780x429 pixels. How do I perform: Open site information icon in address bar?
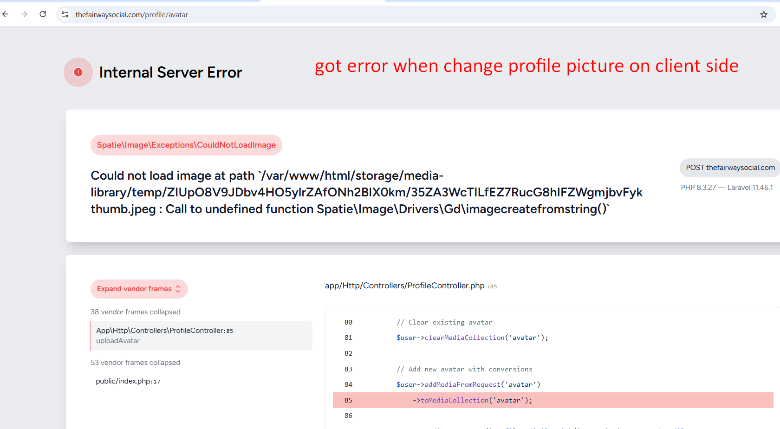pos(65,14)
